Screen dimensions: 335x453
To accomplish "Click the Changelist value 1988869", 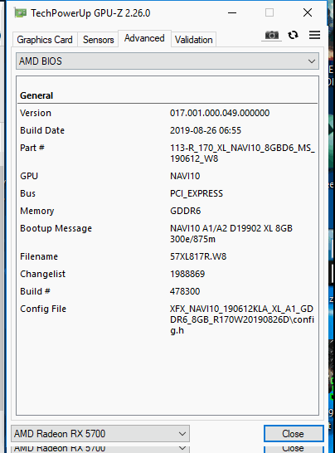I will pyautogui.click(x=187, y=274).
